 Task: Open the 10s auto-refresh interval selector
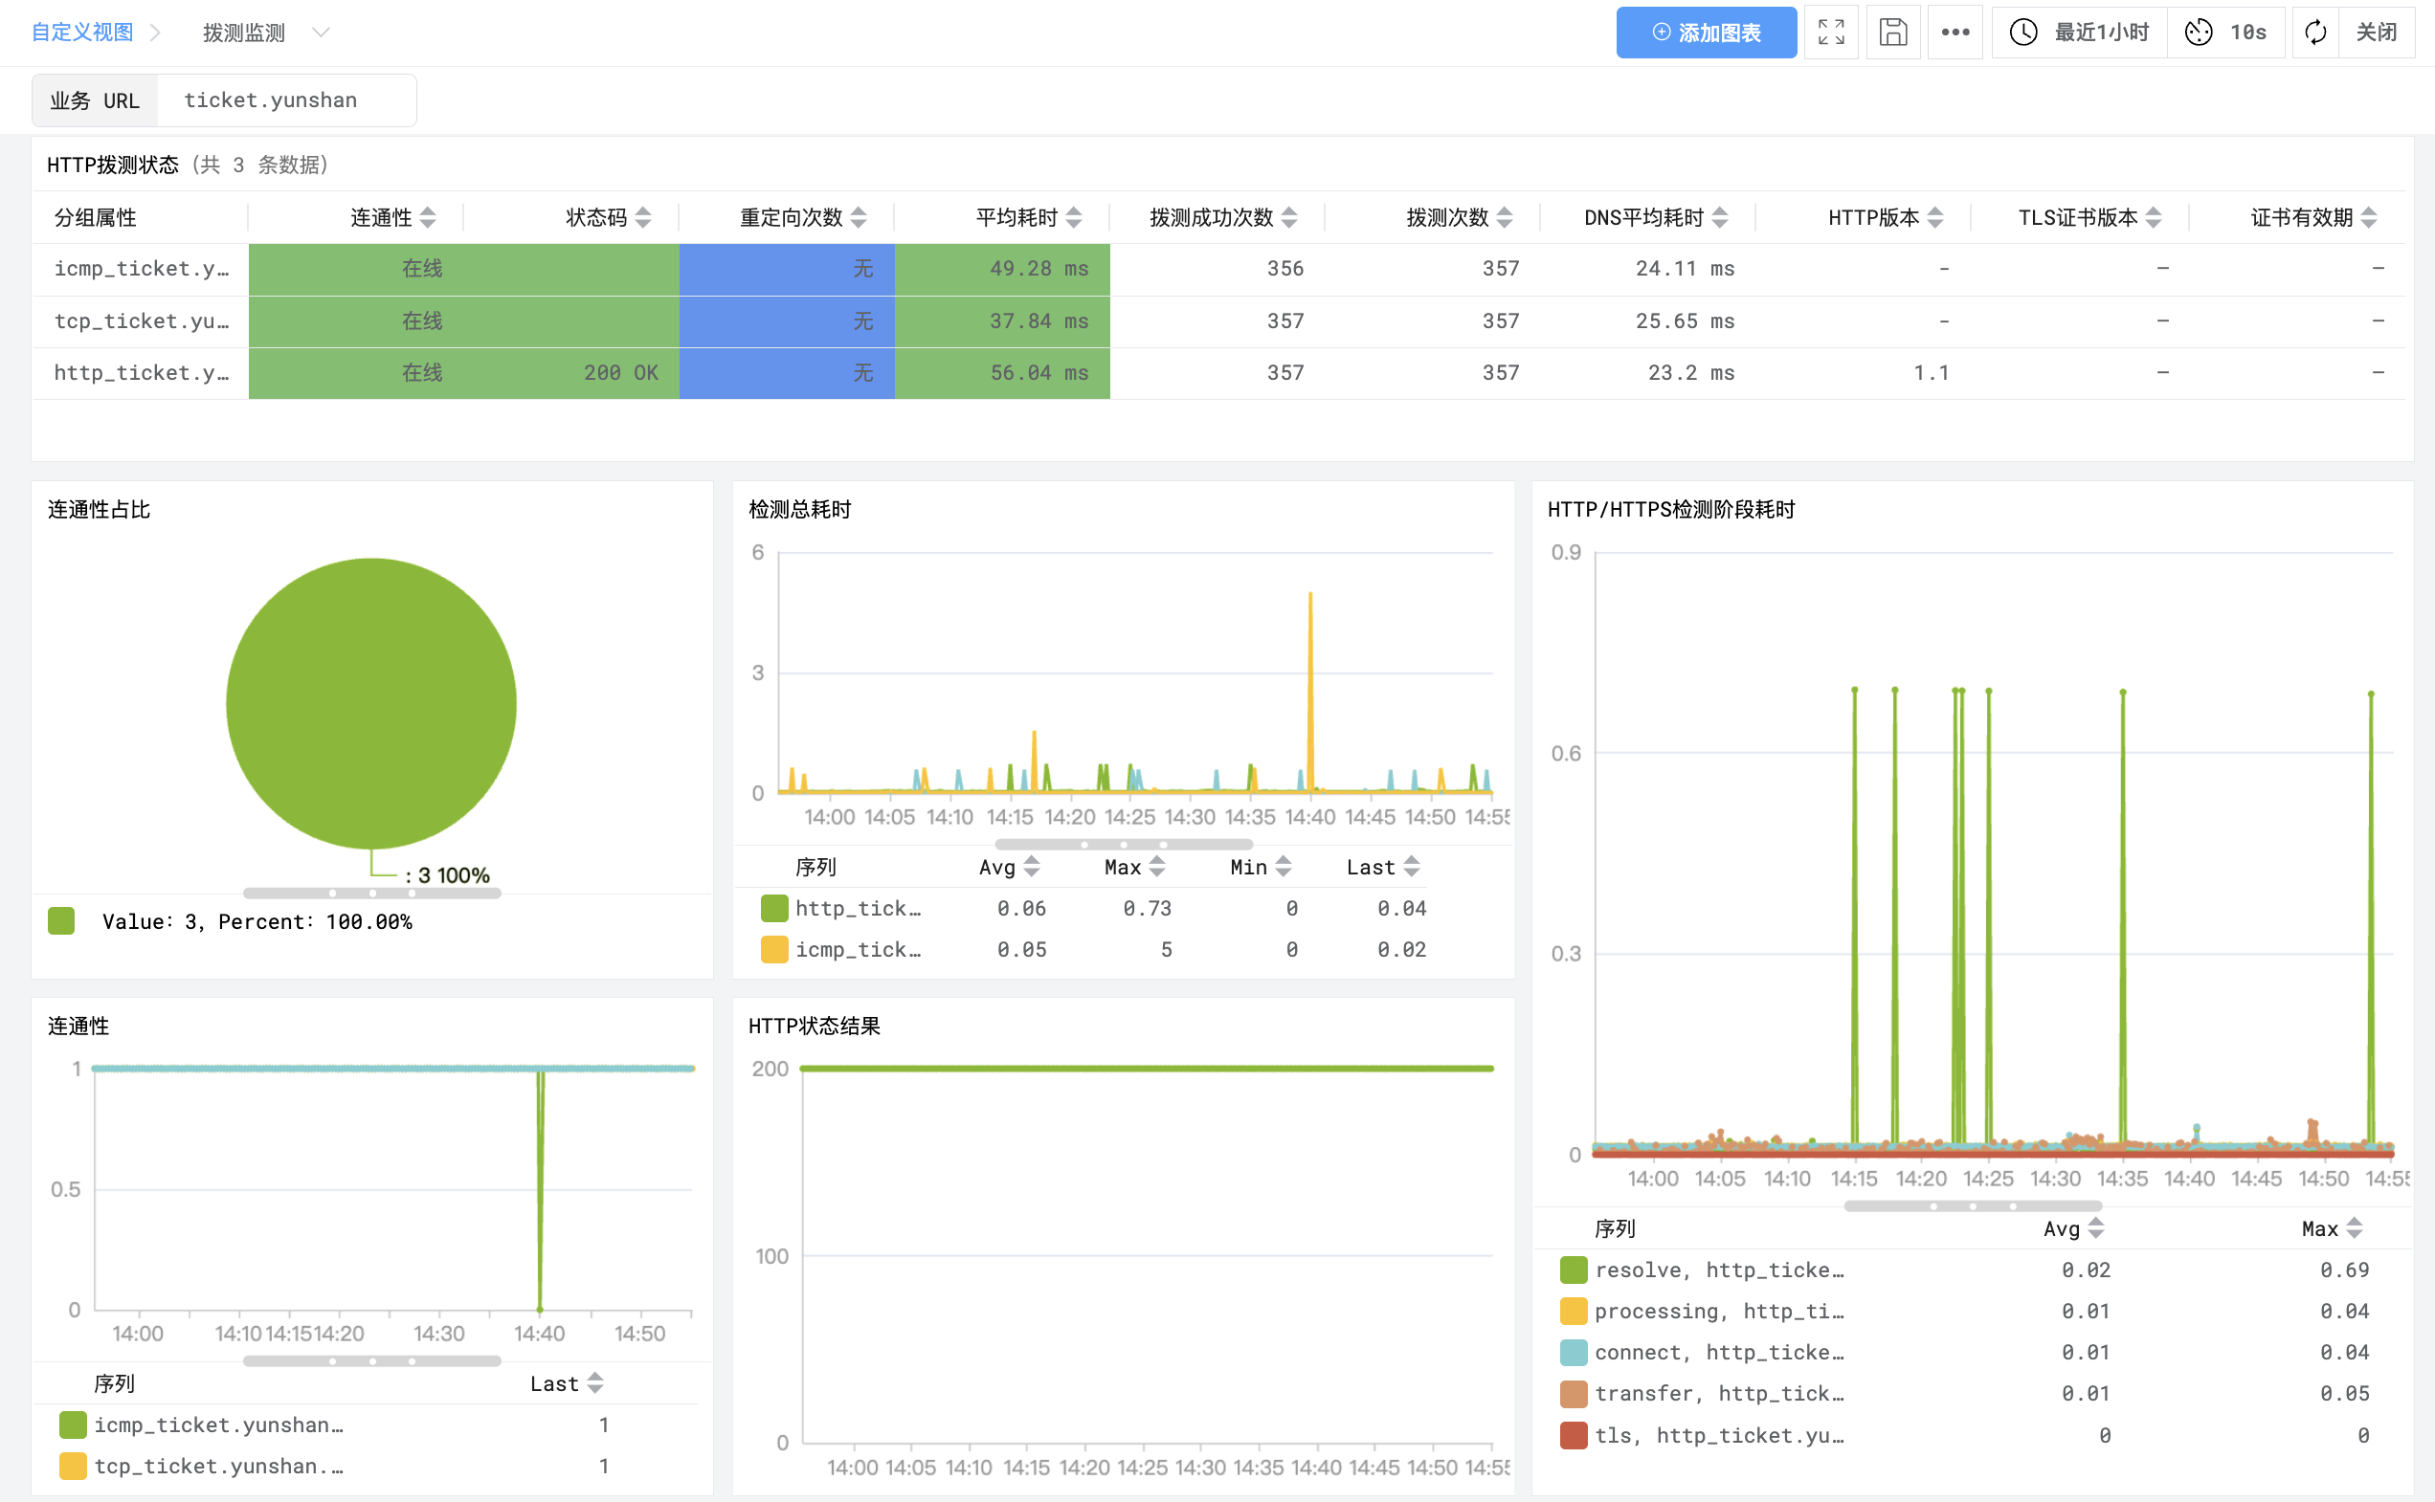pyautogui.click(x=2226, y=33)
